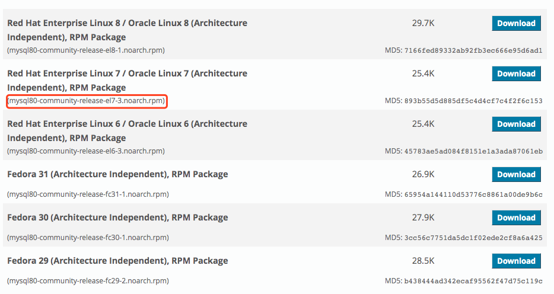The height and width of the screenshot is (294, 554).
Task: Click filename mysql80-community-release-fc29-2.noarch.rpm
Action: [88, 281]
